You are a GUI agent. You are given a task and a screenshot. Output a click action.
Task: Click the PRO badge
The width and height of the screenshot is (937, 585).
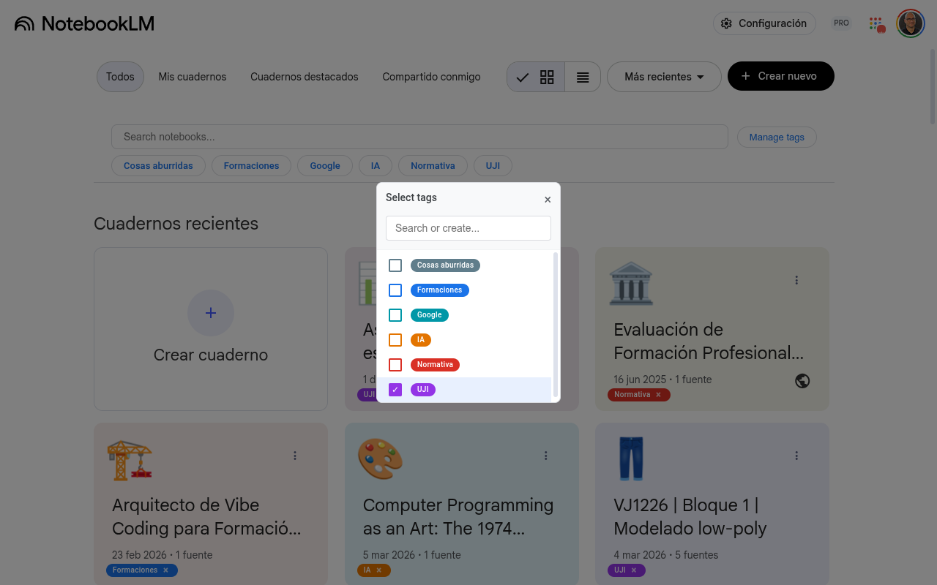tap(841, 23)
